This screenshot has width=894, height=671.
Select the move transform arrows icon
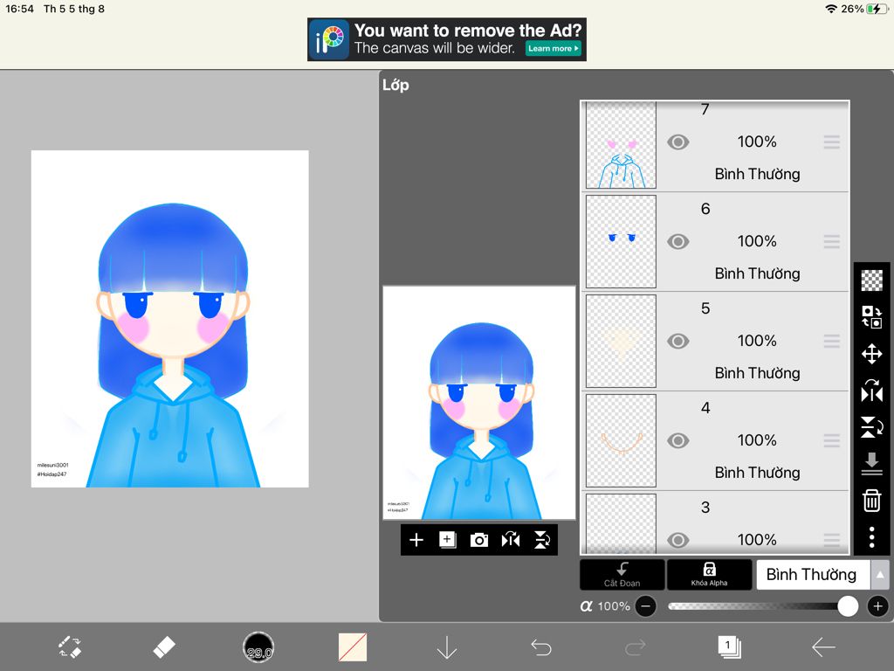[x=872, y=354]
